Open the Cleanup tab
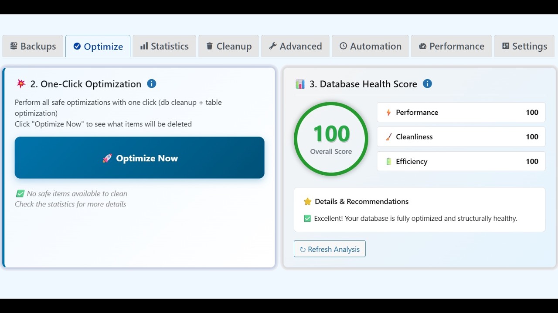The width and height of the screenshot is (558, 313). [228, 46]
